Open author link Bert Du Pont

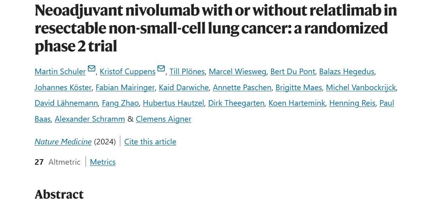click(x=293, y=71)
